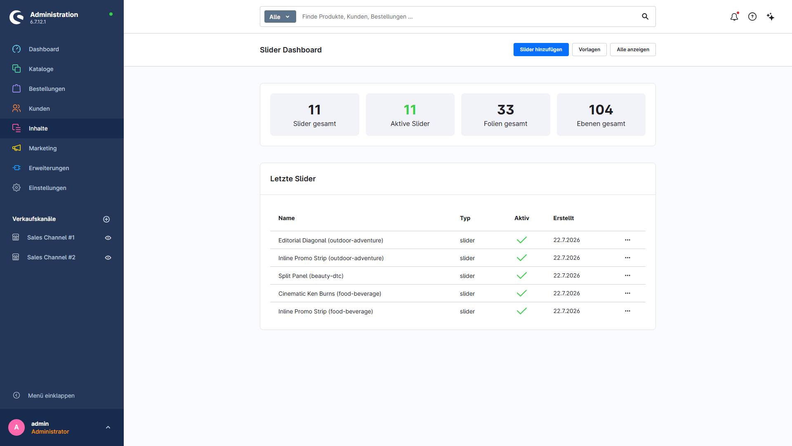Open the Alle search filter dropdown
The height and width of the screenshot is (446, 792).
tap(280, 17)
